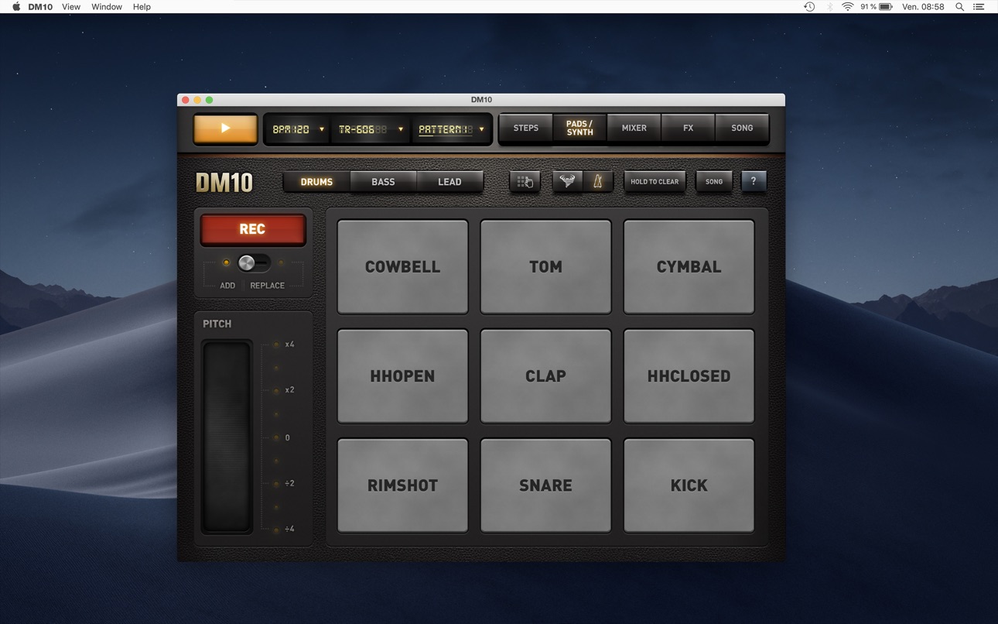Click the REPLACE mode label
Screen dimensions: 998x624
pyautogui.click(x=267, y=286)
